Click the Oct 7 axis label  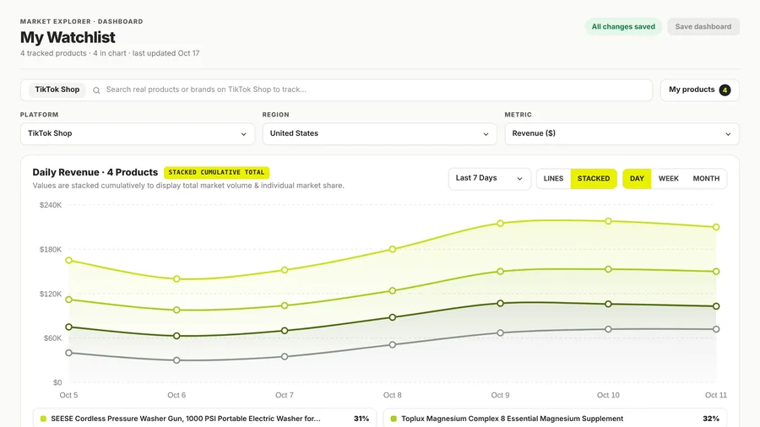coord(285,395)
